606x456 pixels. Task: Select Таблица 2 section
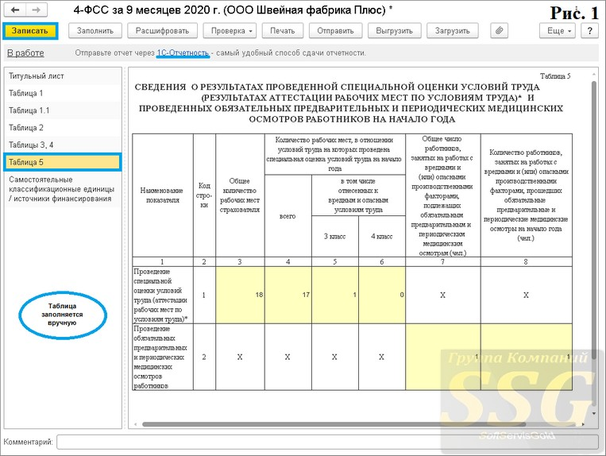tap(63, 128)
